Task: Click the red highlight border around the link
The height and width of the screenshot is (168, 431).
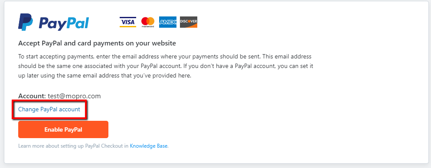Action: 12,110
